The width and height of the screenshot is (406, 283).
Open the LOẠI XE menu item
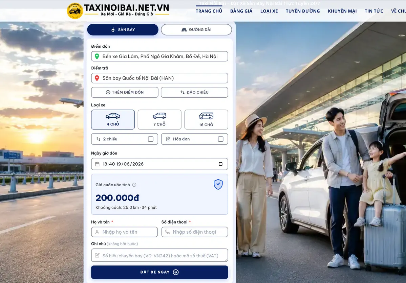[269, 11]
